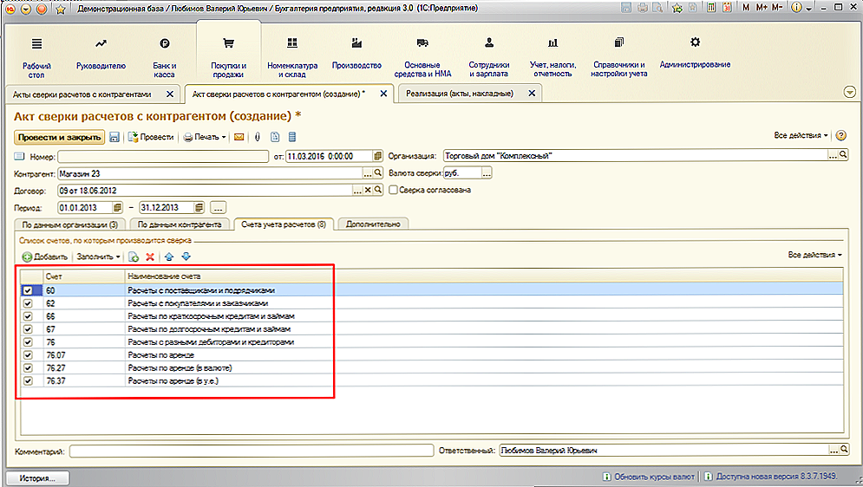Open the Производство section
Image resolution: width=863 pixels, height=487 pixels.
click(x=356, y=54)
